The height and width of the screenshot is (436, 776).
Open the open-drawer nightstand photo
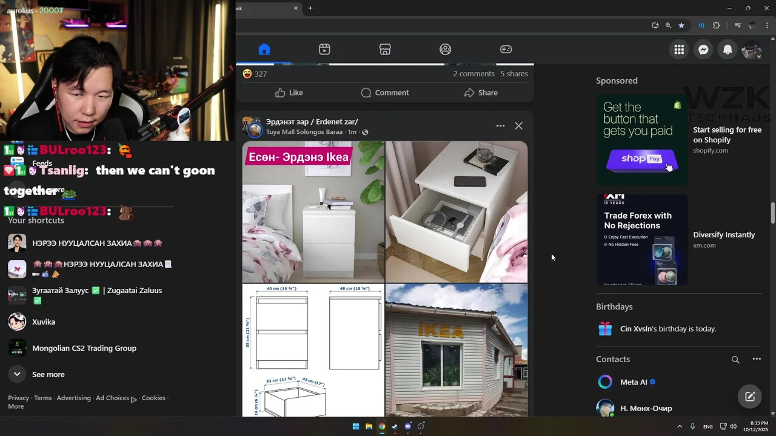[x=457, y=212]
